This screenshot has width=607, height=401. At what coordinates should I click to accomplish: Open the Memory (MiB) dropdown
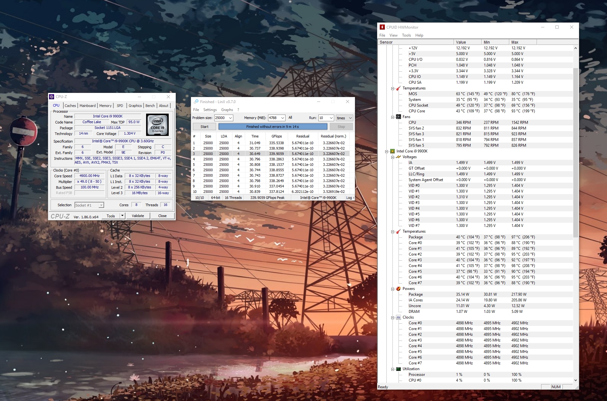click(x=282, y=118)
